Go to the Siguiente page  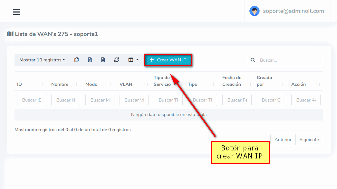309,139
